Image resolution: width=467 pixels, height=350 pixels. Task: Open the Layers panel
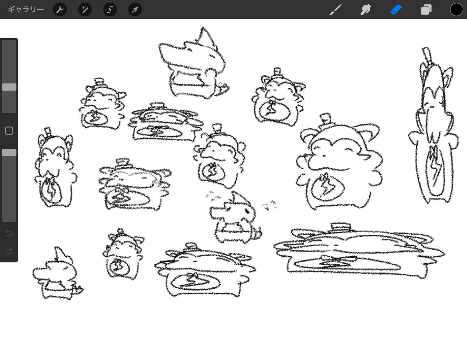(x=426, y=9)
